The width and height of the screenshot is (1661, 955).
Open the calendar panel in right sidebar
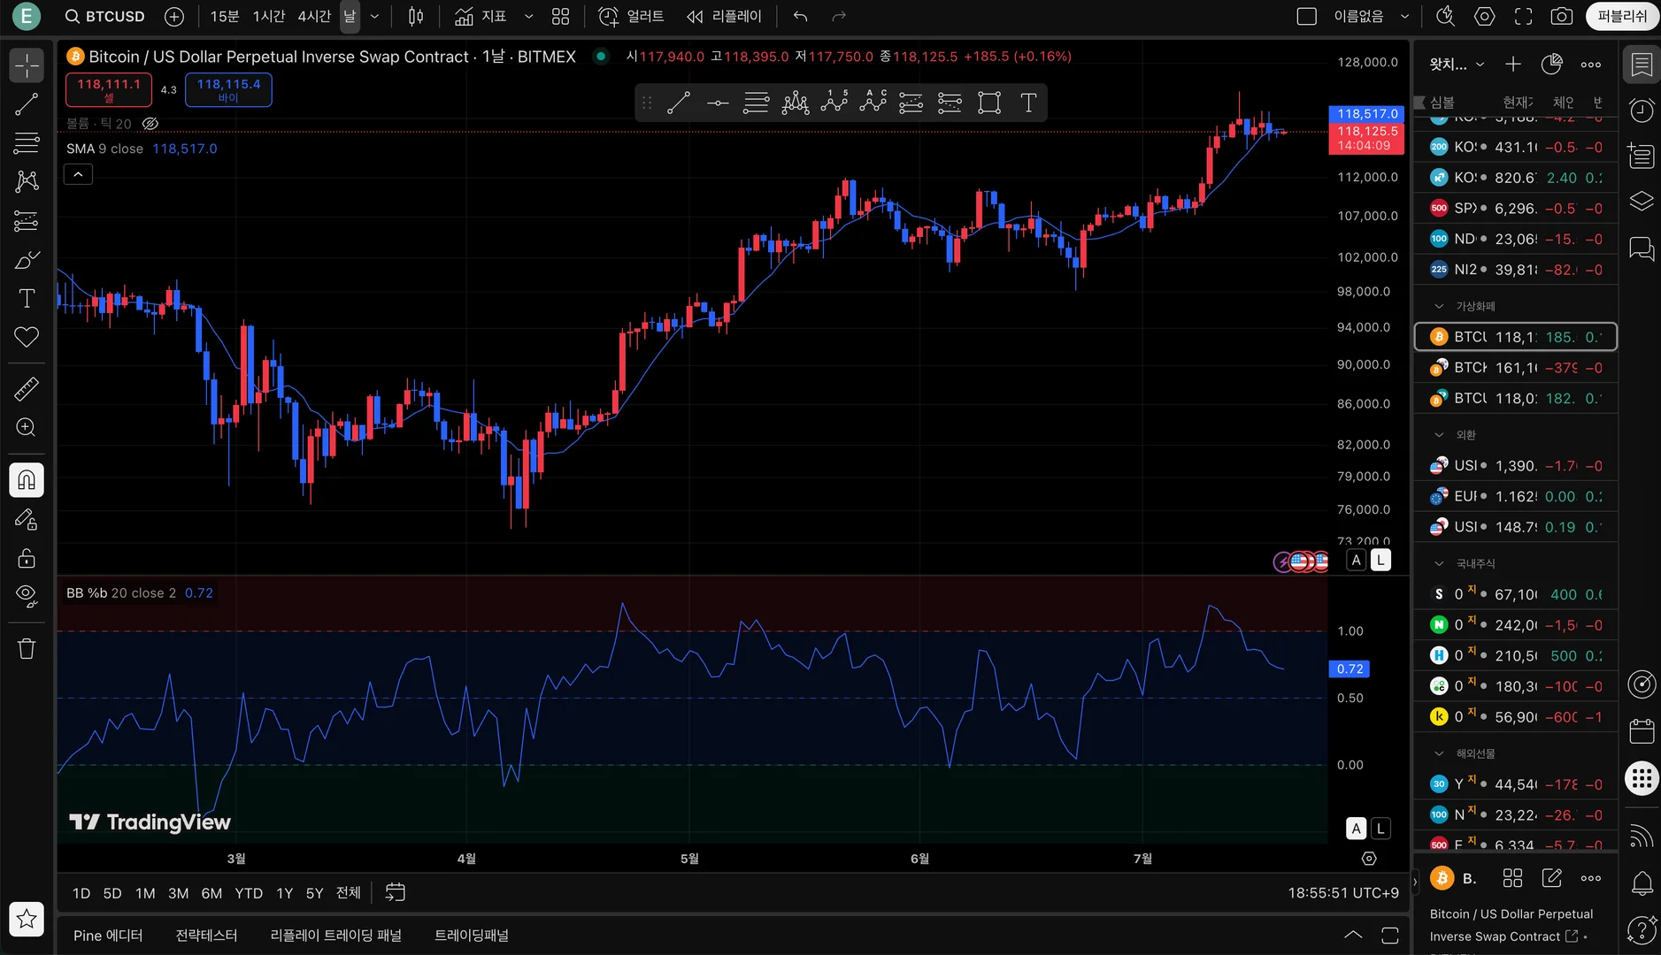coord(1642,731)
